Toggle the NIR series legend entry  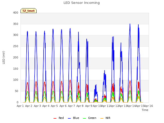coord(105,118)
